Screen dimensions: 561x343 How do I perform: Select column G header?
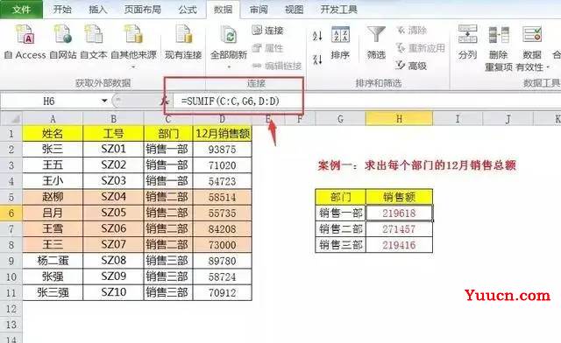point(340,119)
